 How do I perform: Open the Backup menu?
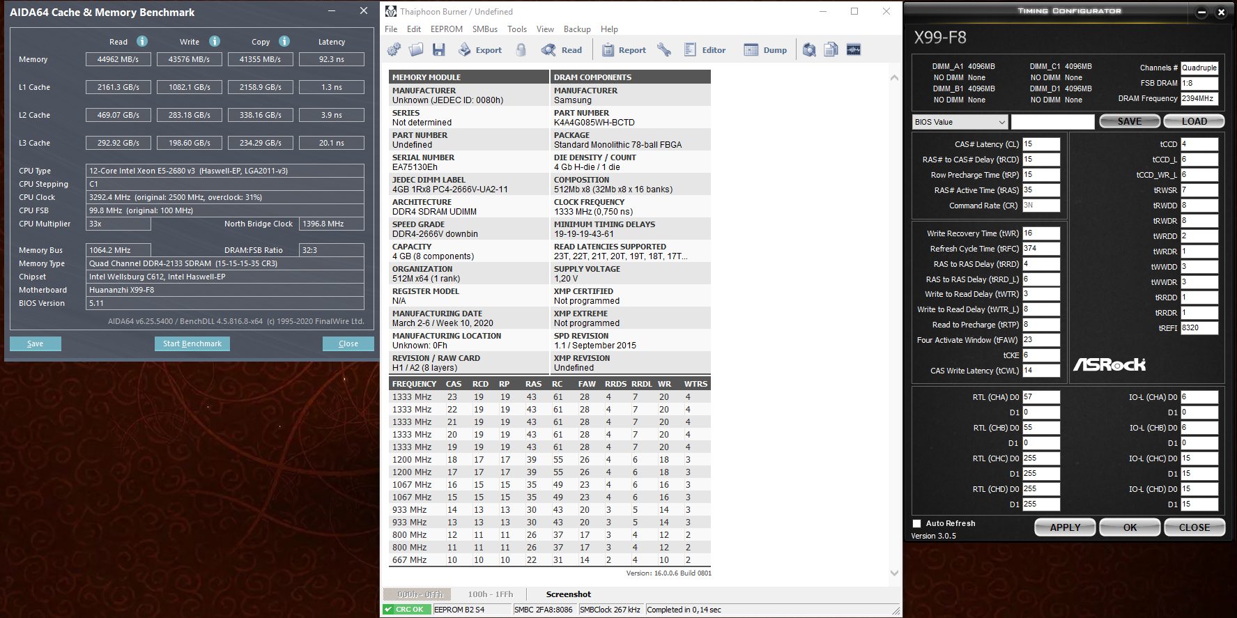pyautogui.click(x=577, y=29)
